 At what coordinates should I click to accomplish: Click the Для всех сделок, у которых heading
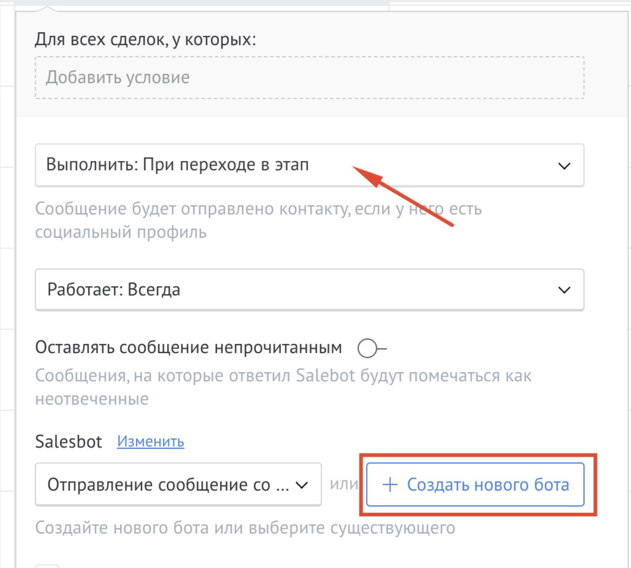pyautogui.click(x=145, y=39)
